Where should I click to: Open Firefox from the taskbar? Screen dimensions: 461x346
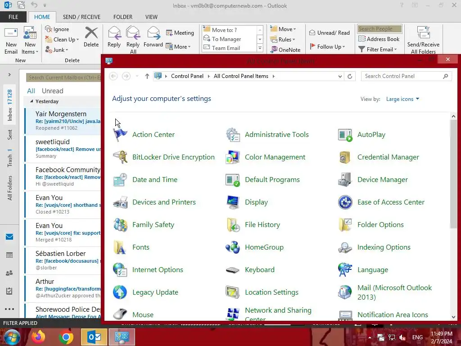[38, 337]
